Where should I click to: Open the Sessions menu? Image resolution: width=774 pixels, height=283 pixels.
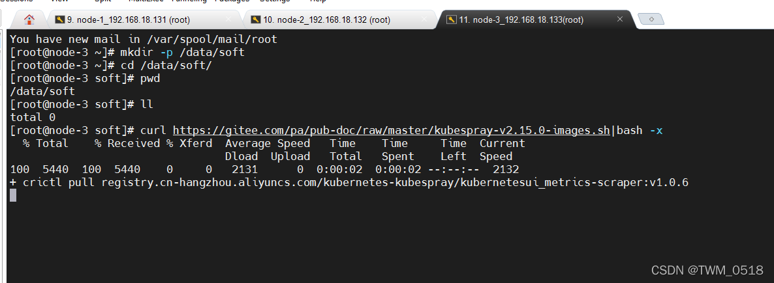coord(16,1)
